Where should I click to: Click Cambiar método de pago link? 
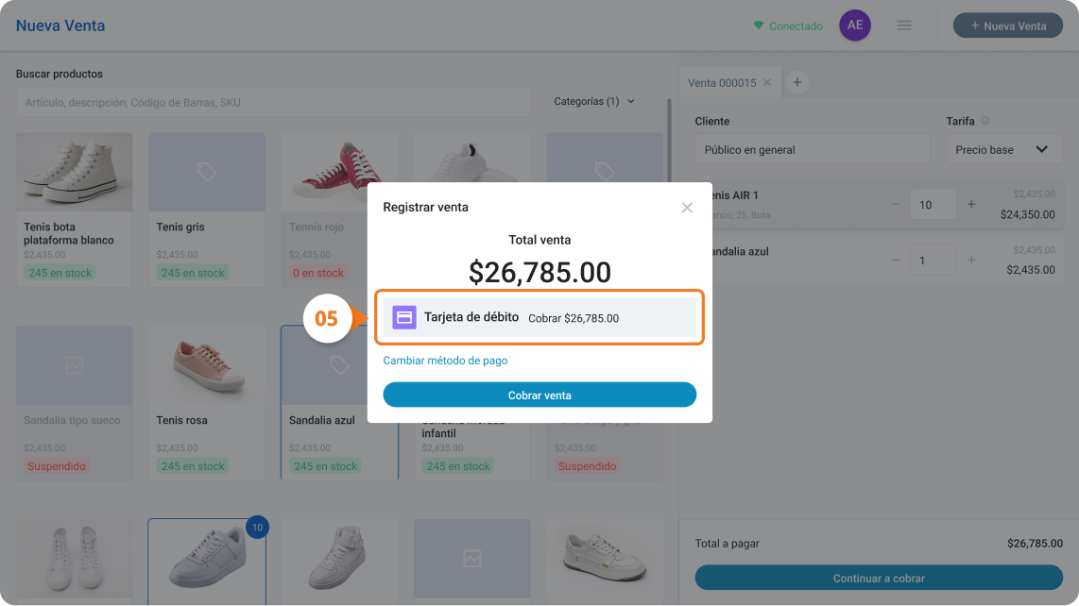445,361
